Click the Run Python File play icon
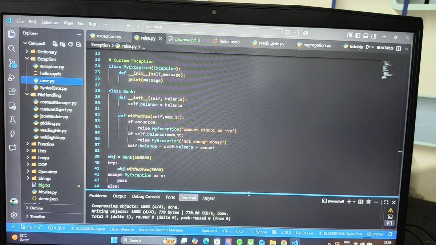Screen dimensions: 436x245 368,47
